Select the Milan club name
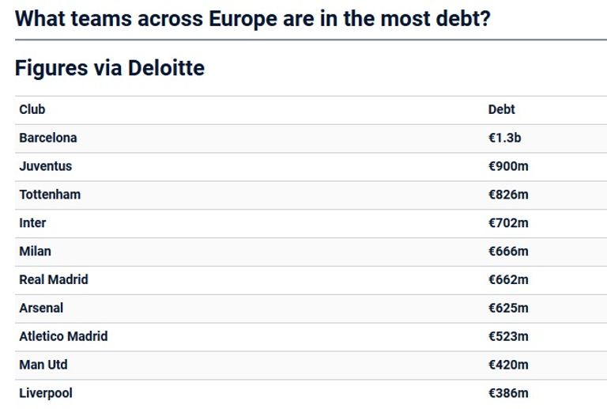Screen dimensions: 607x409 (x=35, y=252)
